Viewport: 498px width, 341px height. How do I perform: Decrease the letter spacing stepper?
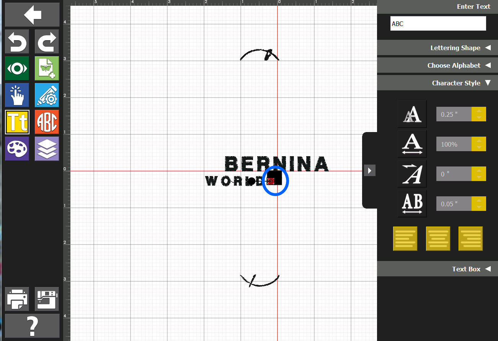point(479,207)
